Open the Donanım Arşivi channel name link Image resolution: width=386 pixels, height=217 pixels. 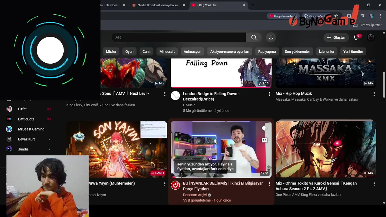195,195
